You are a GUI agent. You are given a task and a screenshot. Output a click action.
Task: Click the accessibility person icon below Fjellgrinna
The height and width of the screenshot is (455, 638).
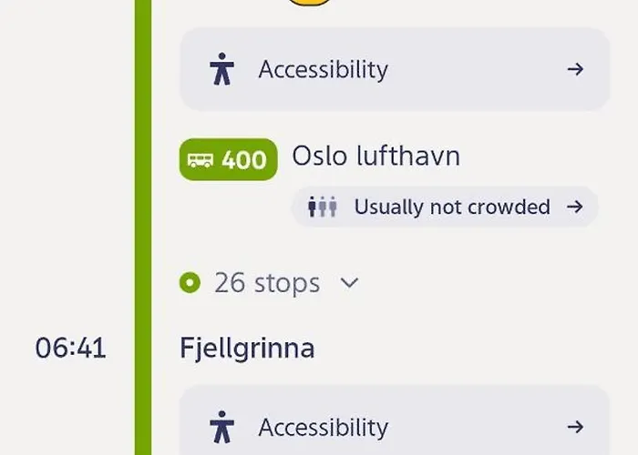pos(221,427)
